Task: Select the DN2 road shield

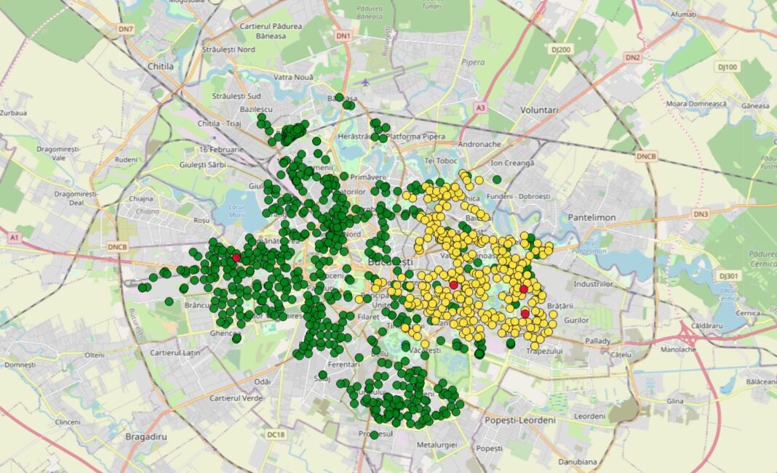Action: click(632, 57)
